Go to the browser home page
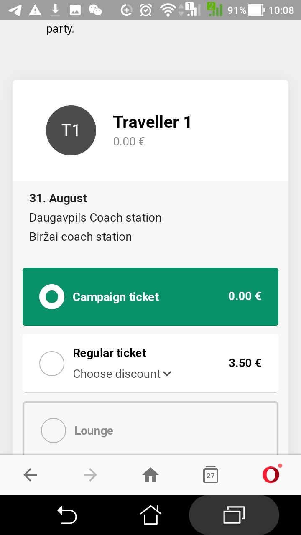301x535 pixels. (x=150, y=474)
